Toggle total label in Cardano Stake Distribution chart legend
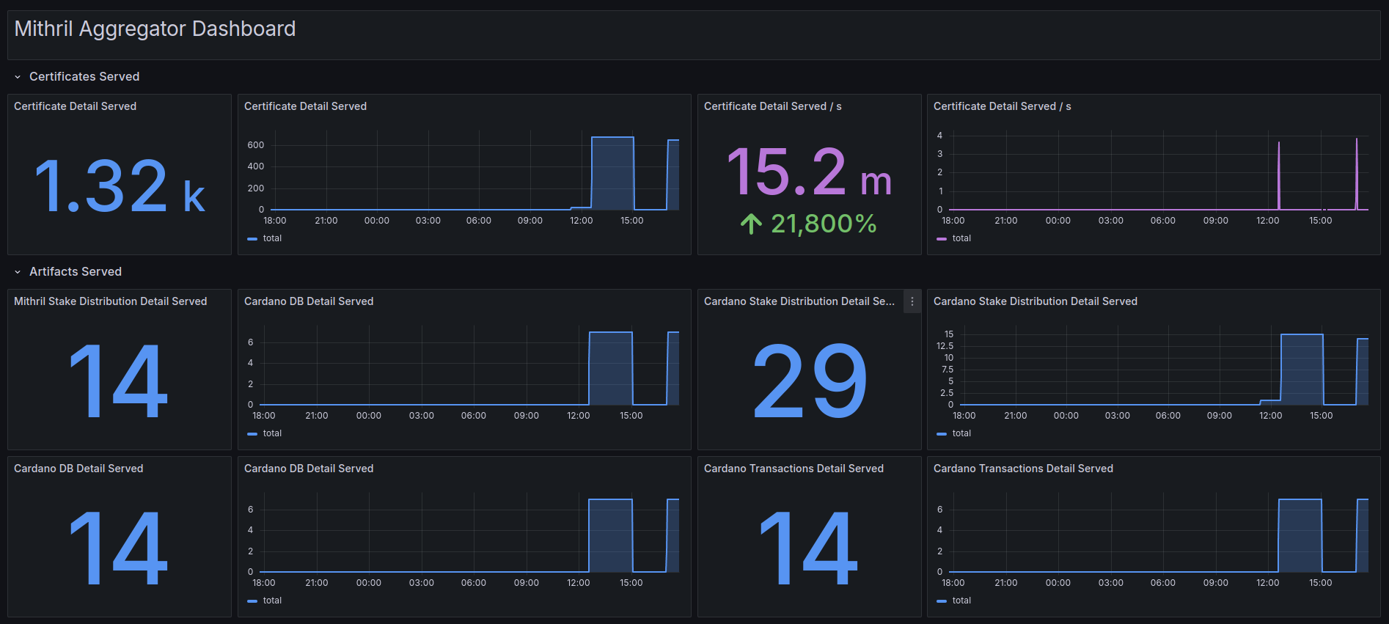1389x624 pixels. [961, 433]
